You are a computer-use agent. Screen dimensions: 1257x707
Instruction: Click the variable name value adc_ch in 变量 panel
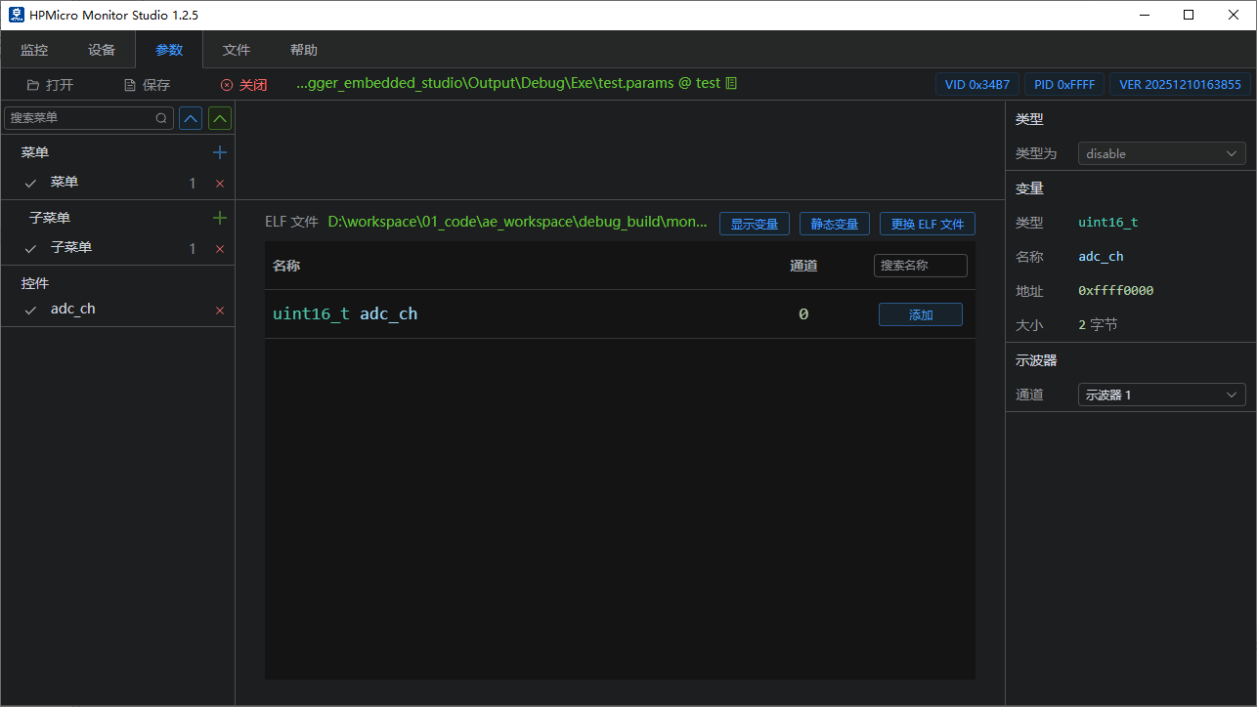click(x=1101, y=257)
